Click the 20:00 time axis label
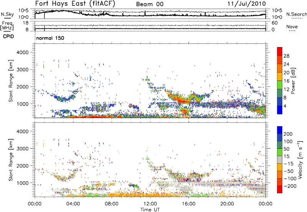This screenshot has height=212, width=307. (x=227, y=204)
